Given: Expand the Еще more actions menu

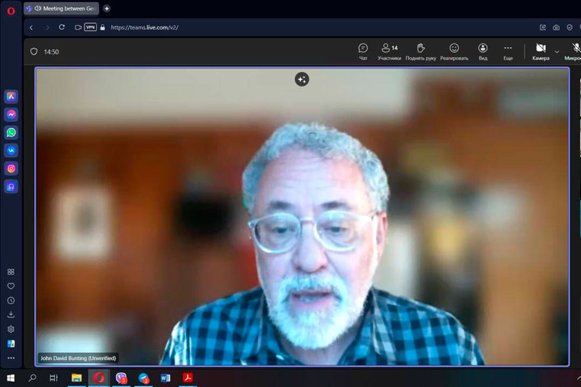Looking at the screenshot, I should tap(508, 51).
